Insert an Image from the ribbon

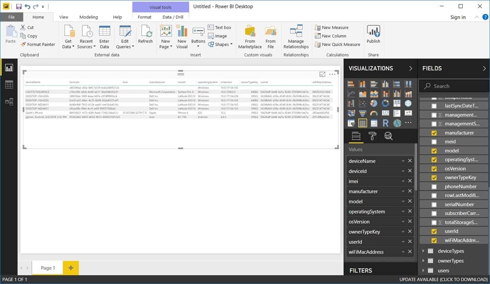pos(218,36)
